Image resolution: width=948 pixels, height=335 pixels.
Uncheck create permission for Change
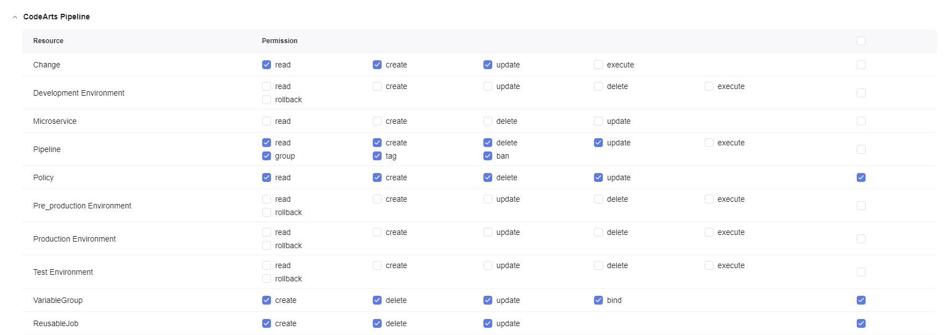377,65
